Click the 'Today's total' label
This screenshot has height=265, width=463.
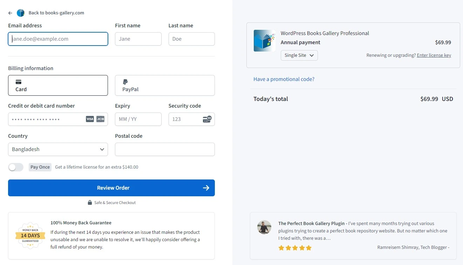[x=271, y=99]
